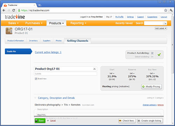
Task: Open the Settings link
Action: point(130,17)
